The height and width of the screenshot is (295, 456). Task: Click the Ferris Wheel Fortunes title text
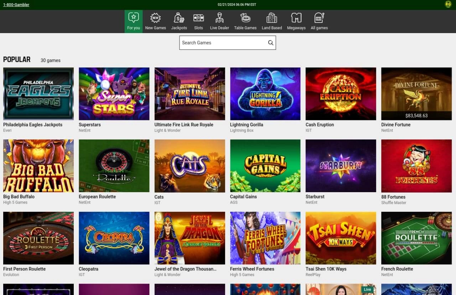252,269
